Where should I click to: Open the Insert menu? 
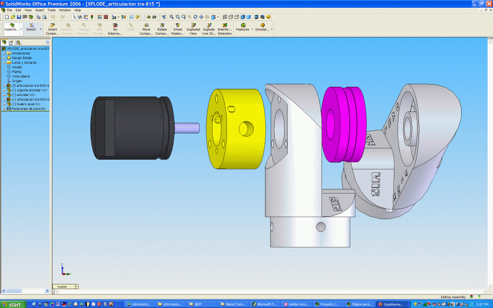40,10
